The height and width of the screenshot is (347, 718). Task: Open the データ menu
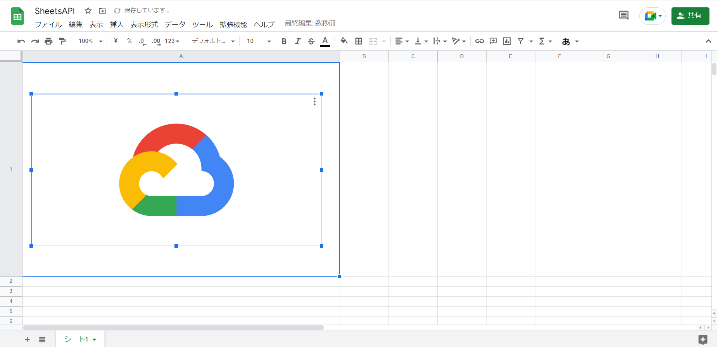[x=175, y=24]
